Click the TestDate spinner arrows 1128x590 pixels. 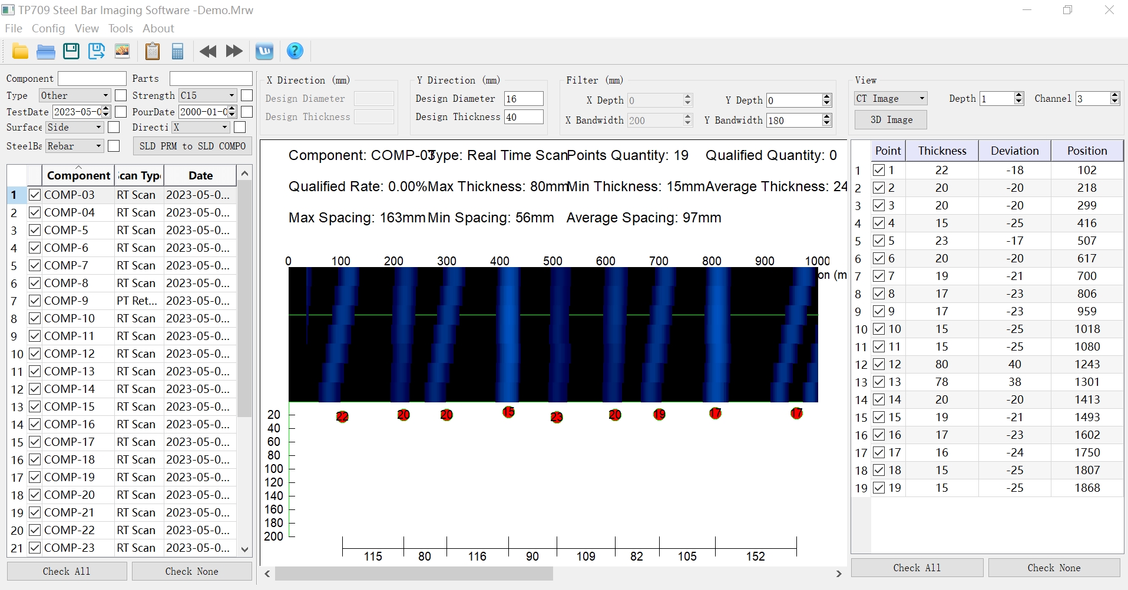105,112
